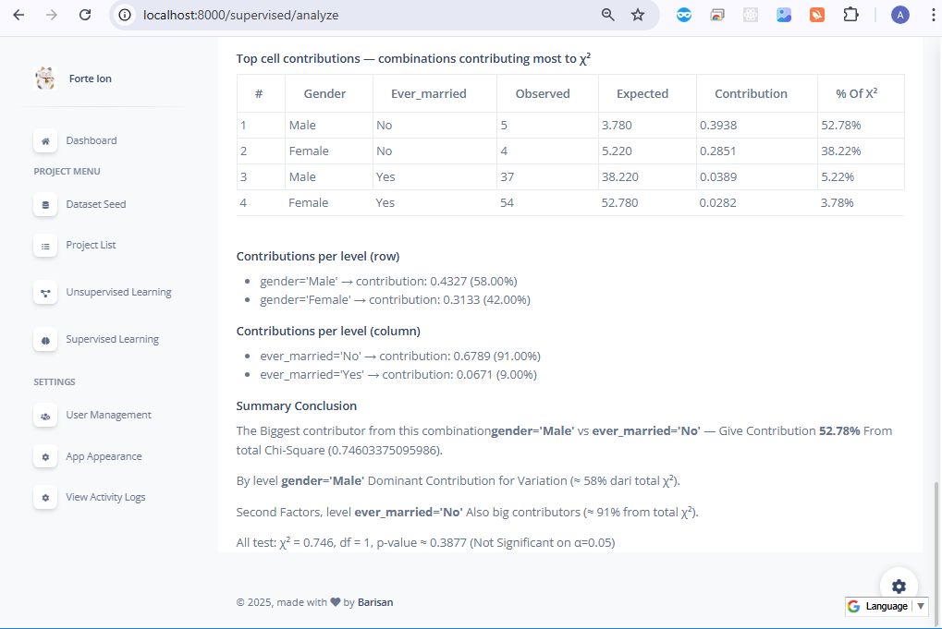Click the Forte Ion brand name

click(90, 79)
